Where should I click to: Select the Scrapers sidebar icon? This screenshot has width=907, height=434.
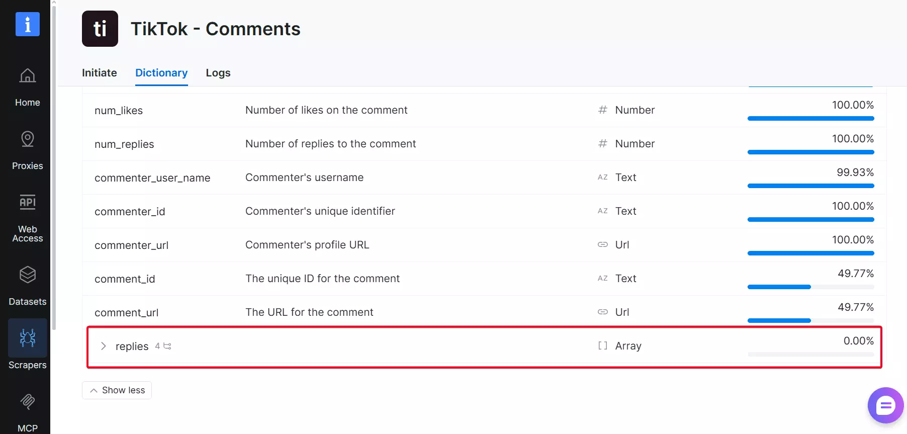[27, 338]
